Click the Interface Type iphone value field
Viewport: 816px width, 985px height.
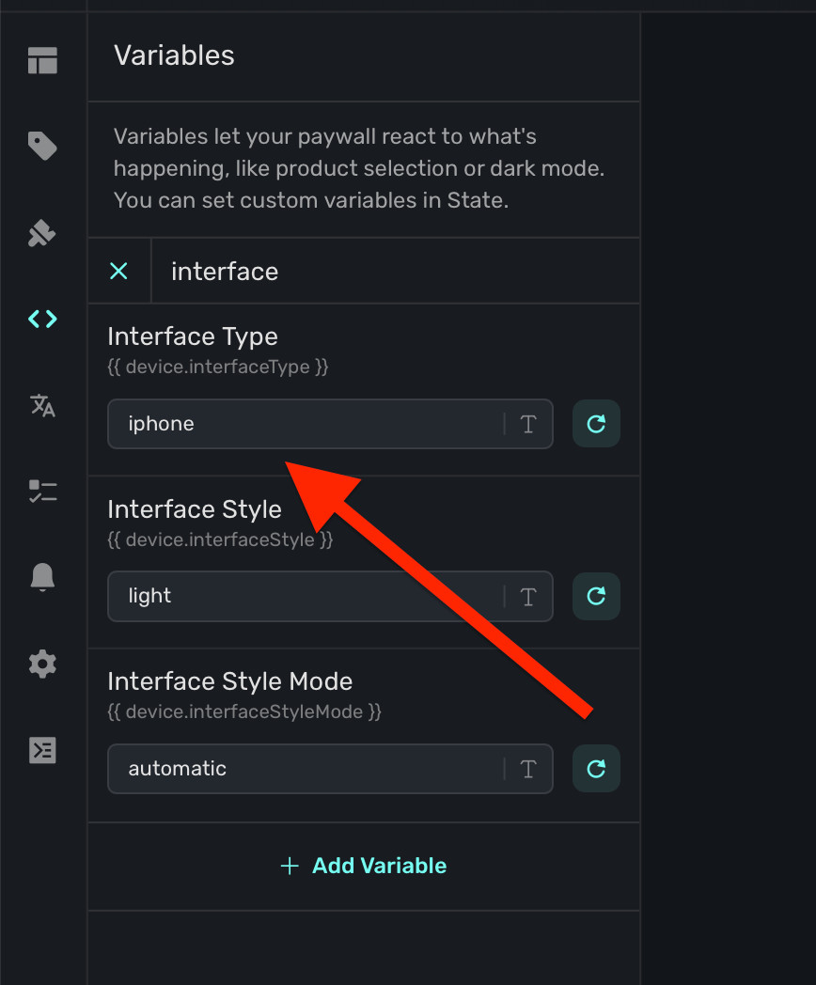click(330, 424)
